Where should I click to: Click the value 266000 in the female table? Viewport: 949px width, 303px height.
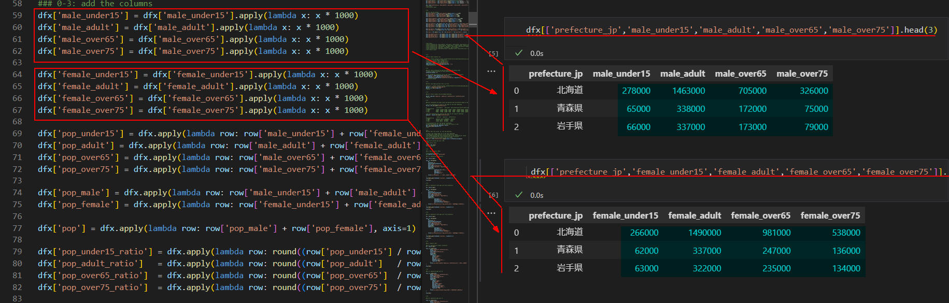[644, 233]
